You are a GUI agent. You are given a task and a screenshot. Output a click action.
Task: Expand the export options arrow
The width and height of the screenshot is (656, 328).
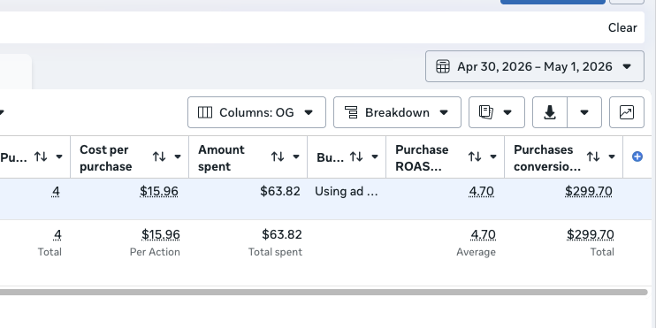pos(584,112)
